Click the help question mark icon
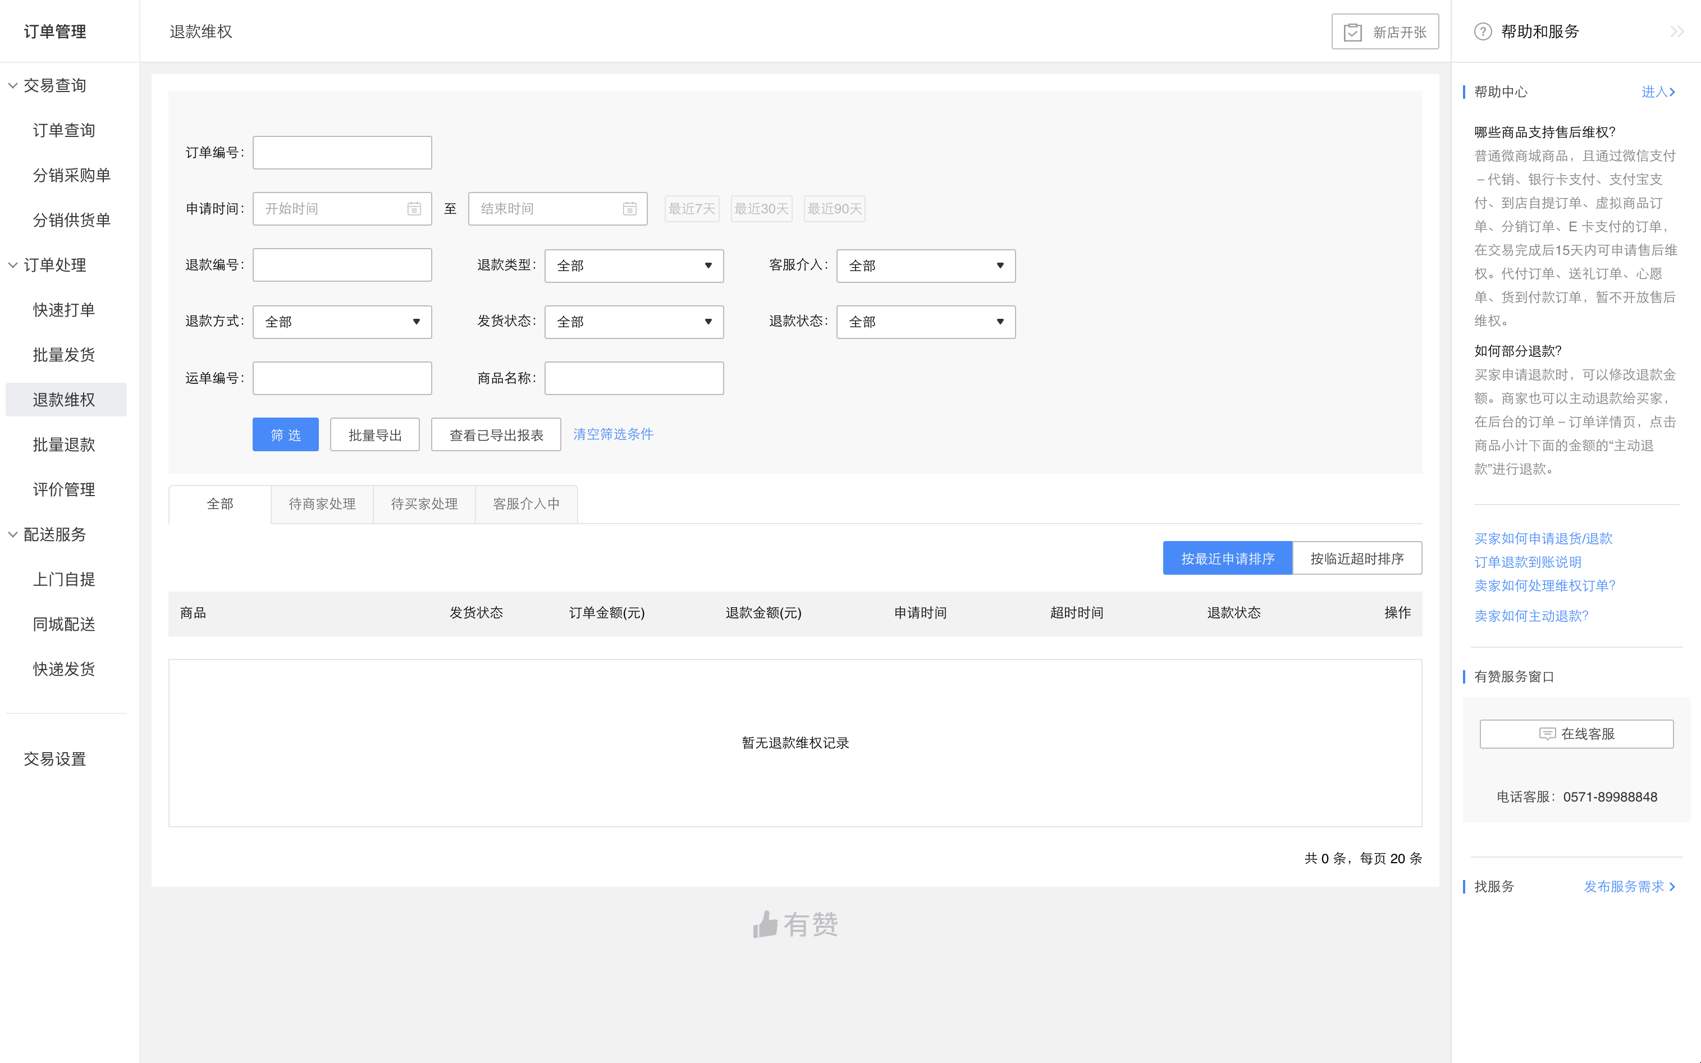Viewport: 1701px width, 1063px height. pyautogui.click(x=1482, y=31)
